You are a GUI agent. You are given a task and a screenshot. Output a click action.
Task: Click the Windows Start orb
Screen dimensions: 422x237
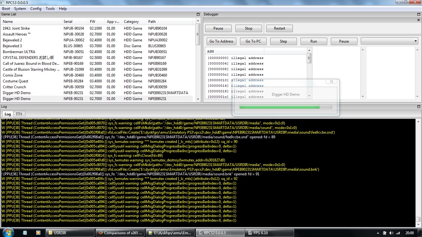coord(7,232)
